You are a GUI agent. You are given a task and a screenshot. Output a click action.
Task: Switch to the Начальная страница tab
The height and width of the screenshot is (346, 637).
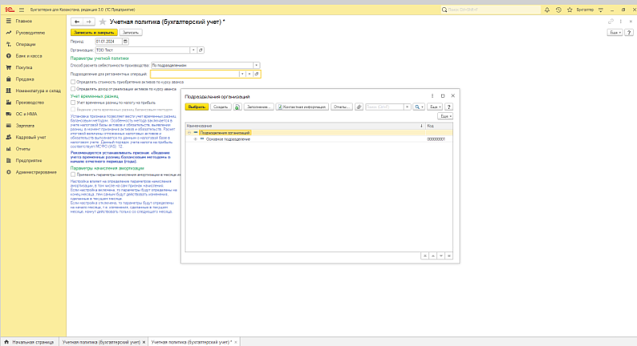[29, 341]
